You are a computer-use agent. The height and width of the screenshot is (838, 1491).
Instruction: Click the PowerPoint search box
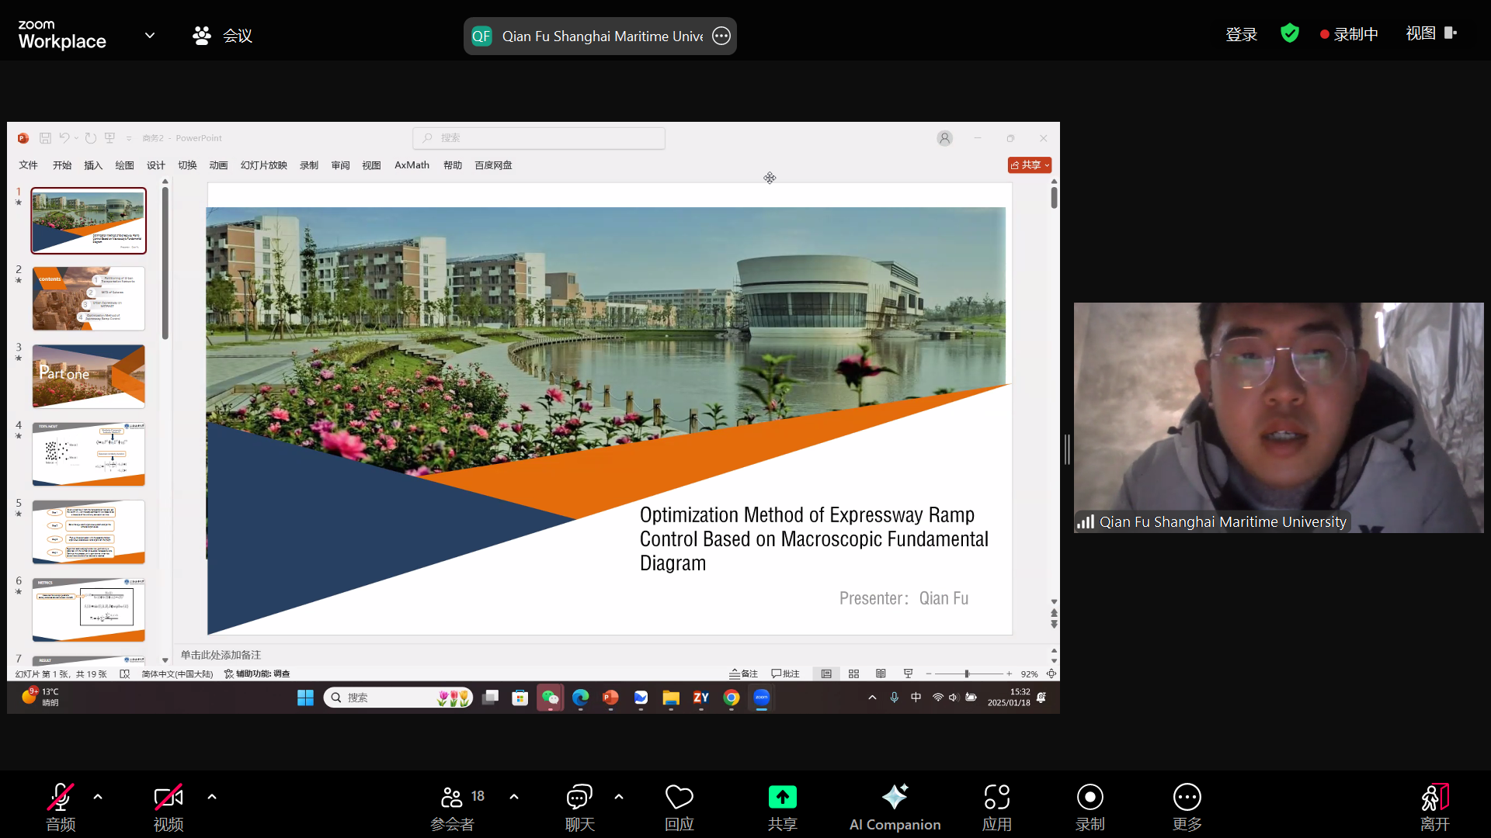pyautogui.click(x=539, y=138)
